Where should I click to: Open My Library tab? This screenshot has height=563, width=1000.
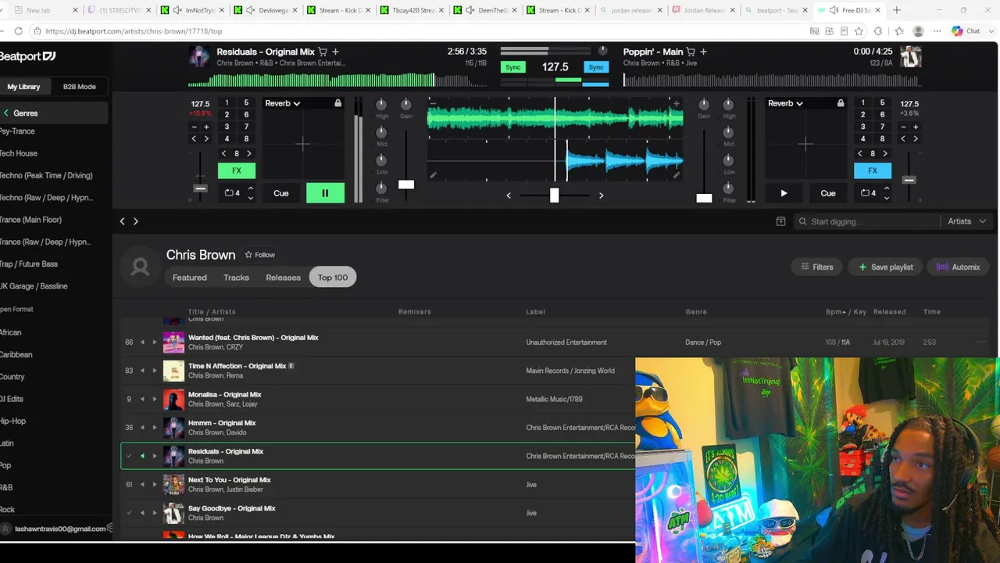pos(23,87)
